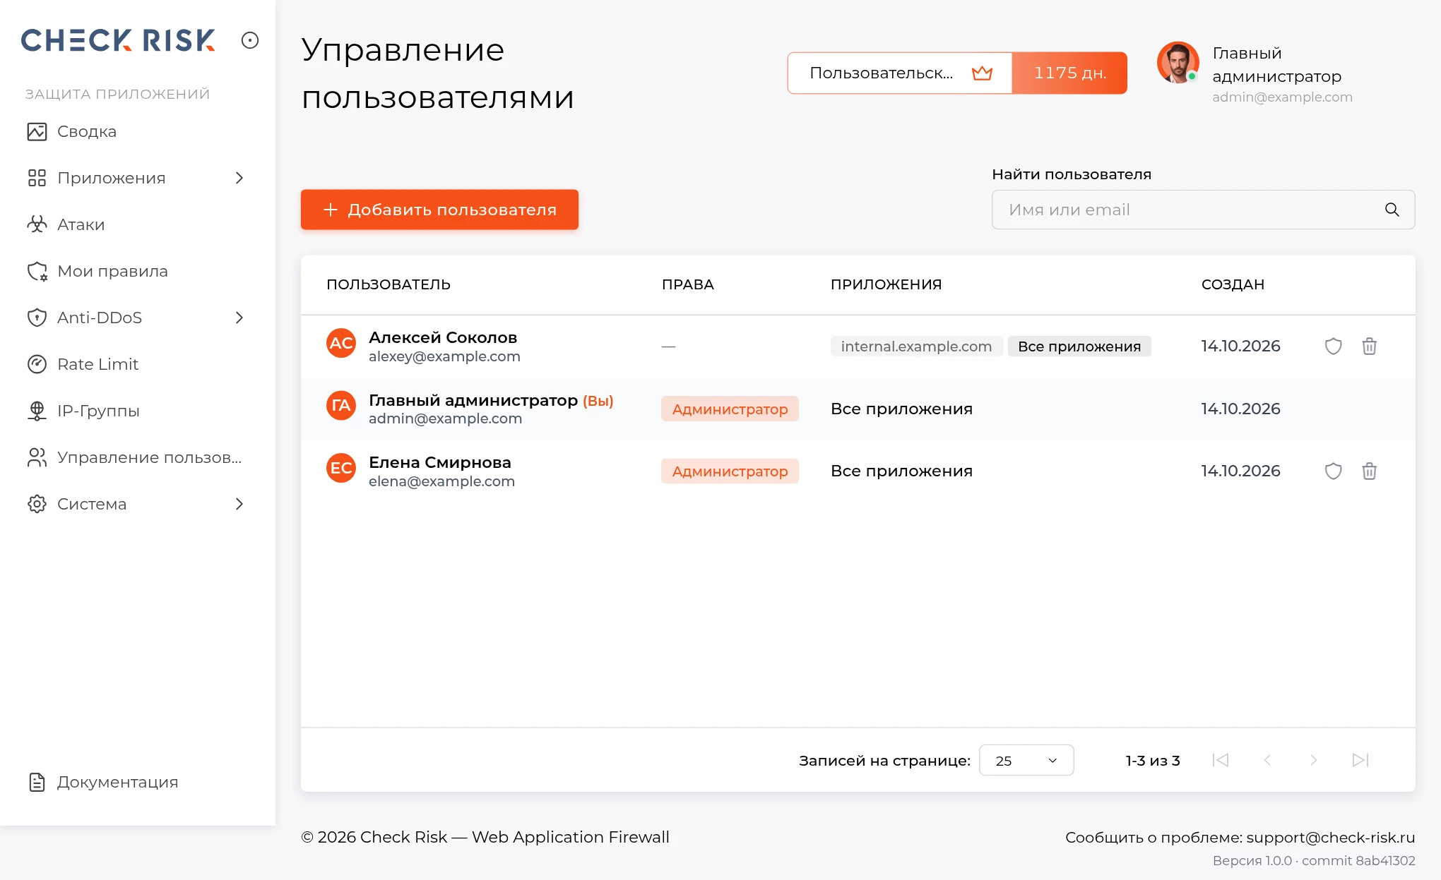Screen dimensions: 1441x880
Task: Click Администратор badge for Елена Смирнова
Action: tap(730, 471)
